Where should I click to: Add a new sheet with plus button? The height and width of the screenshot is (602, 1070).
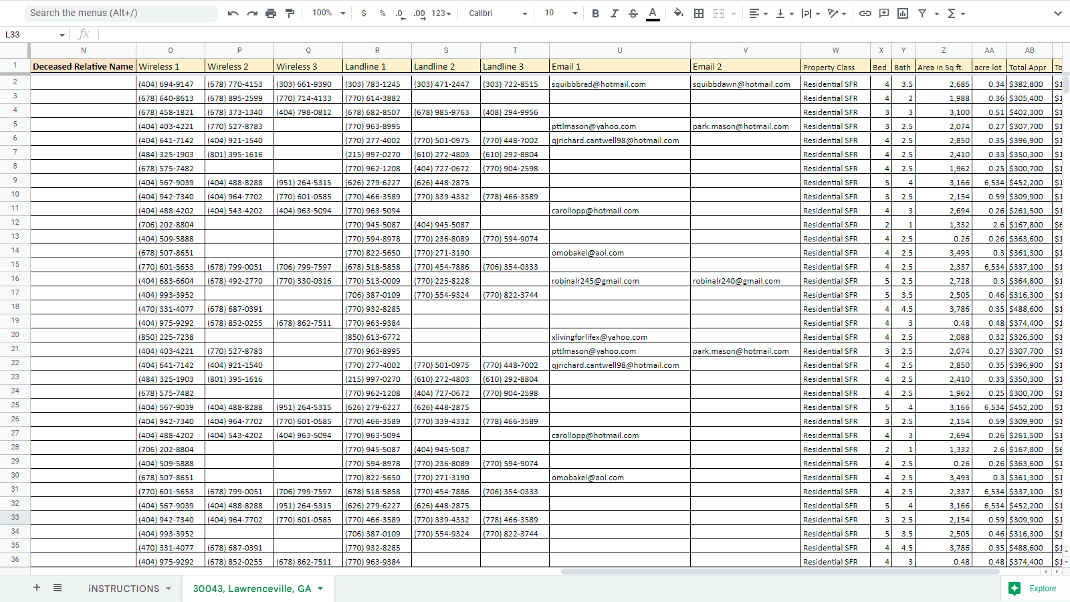coord(37,588)
